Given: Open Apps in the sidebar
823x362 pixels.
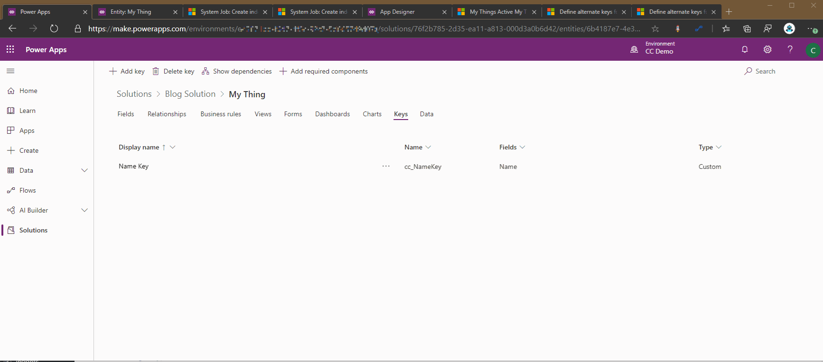Looking at the screenshot, I should [27, 130].
